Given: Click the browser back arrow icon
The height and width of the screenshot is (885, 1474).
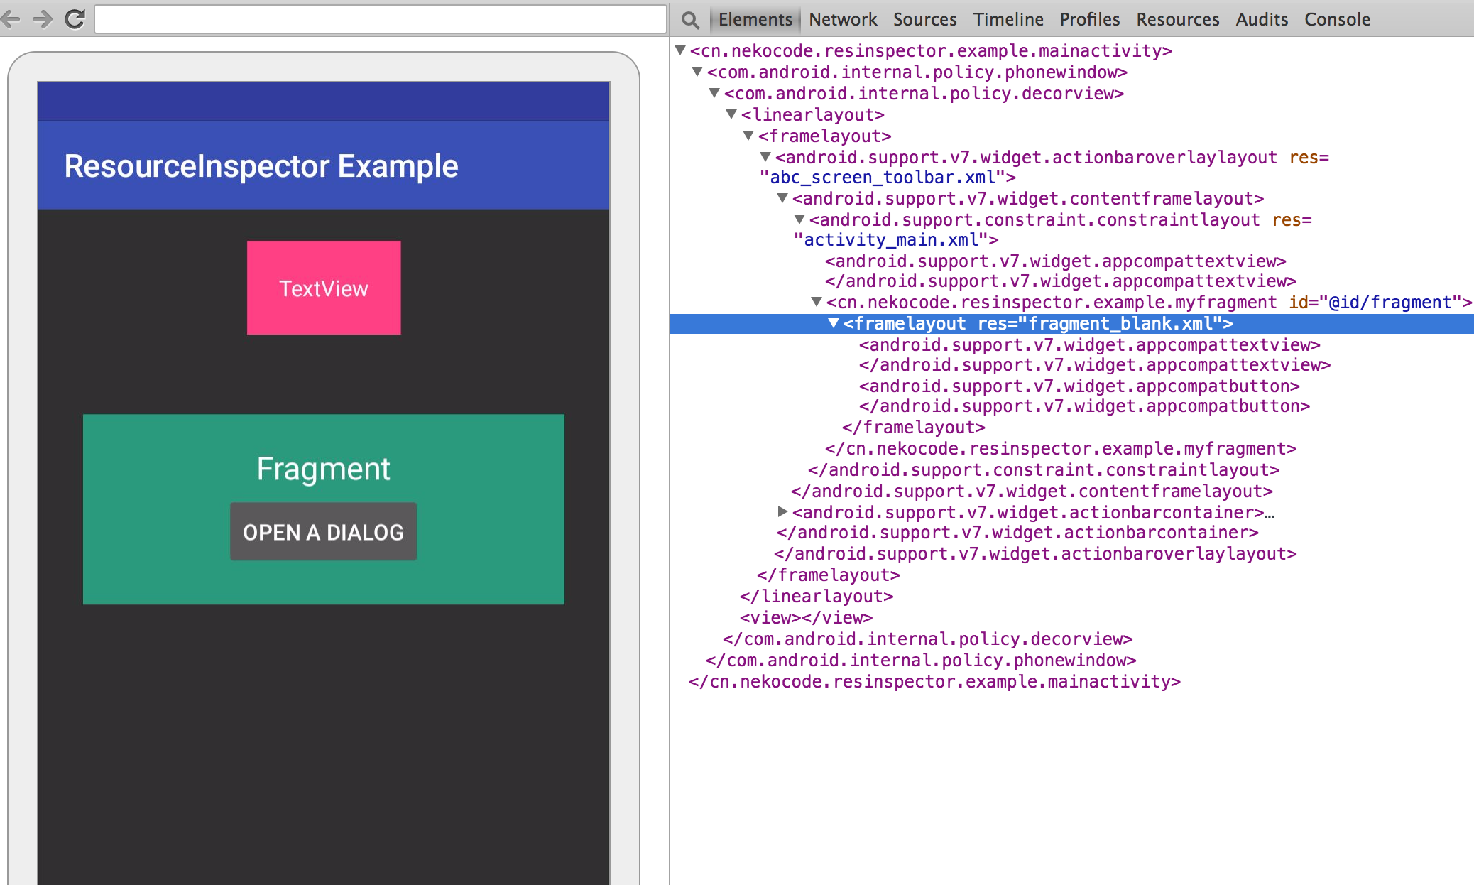Looking at the screenshot, I should pos(11,19).
